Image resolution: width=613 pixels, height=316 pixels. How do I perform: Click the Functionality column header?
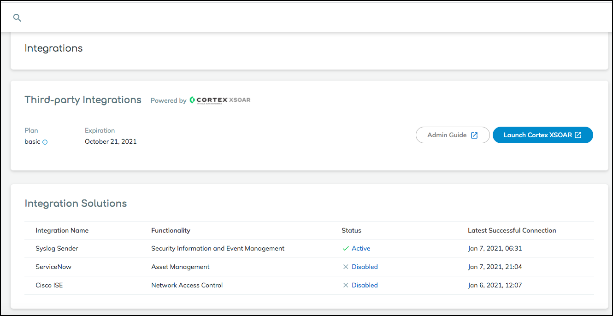(x=171, y=230)
